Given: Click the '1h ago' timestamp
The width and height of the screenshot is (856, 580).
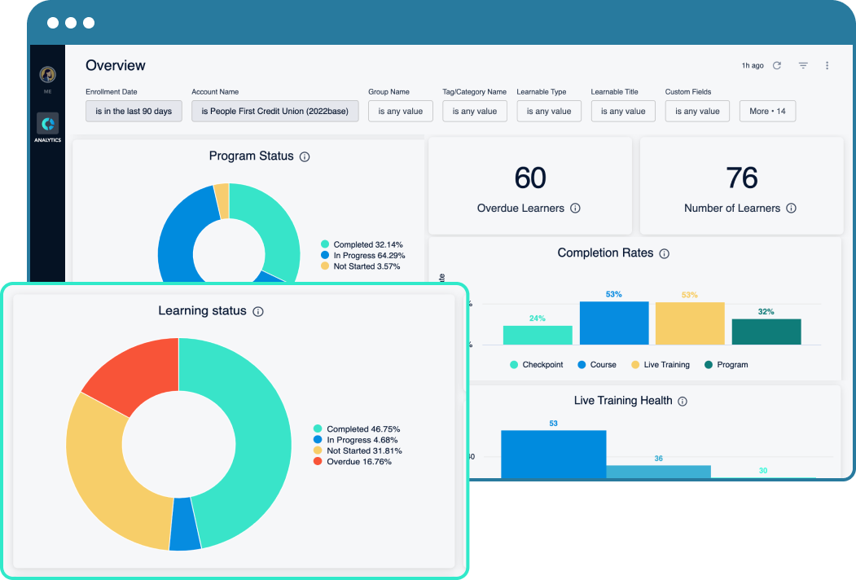Looking at the screenshot, I should [x=753, y=65].
